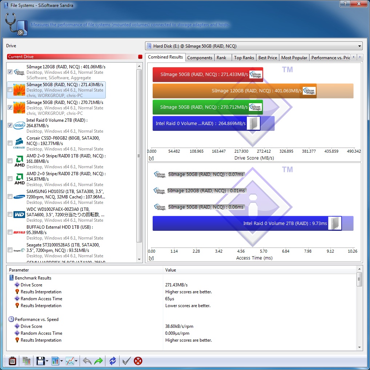
Task: Check the AMD Stripe/RAID0 2TB checkbox
Action: pos(10,178)
